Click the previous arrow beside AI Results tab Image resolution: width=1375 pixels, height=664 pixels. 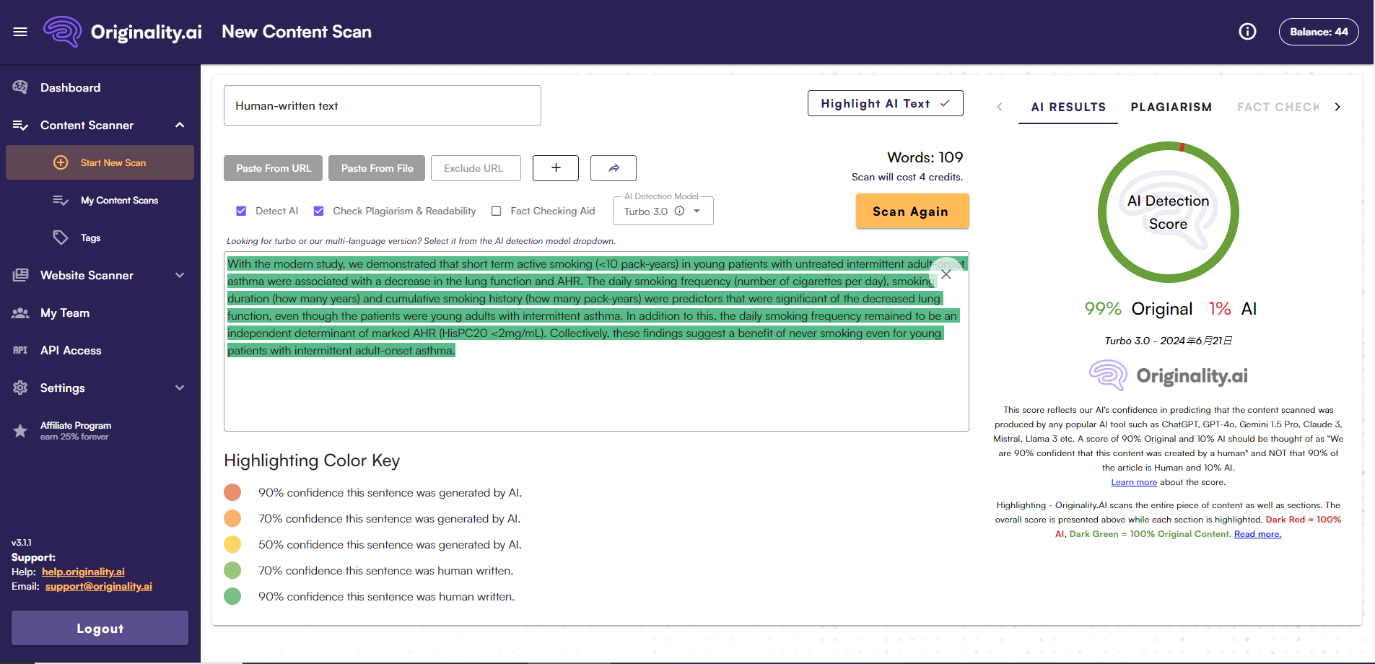pos(1000,107)
